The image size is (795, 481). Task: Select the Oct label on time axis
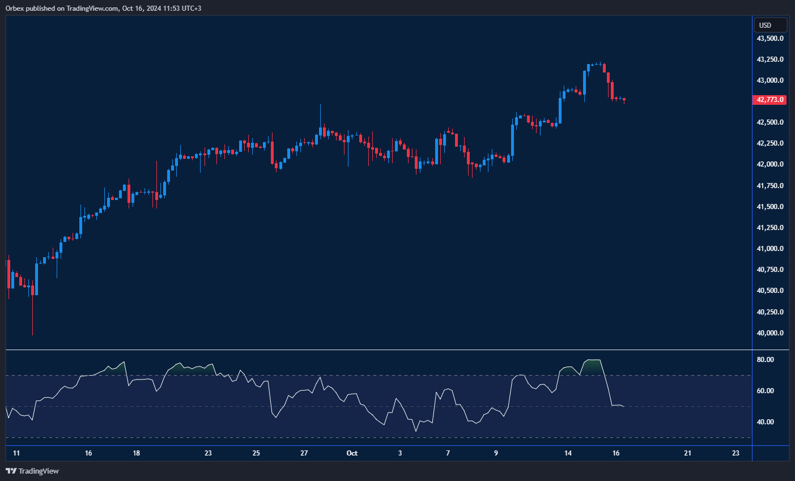pos(352,453)
